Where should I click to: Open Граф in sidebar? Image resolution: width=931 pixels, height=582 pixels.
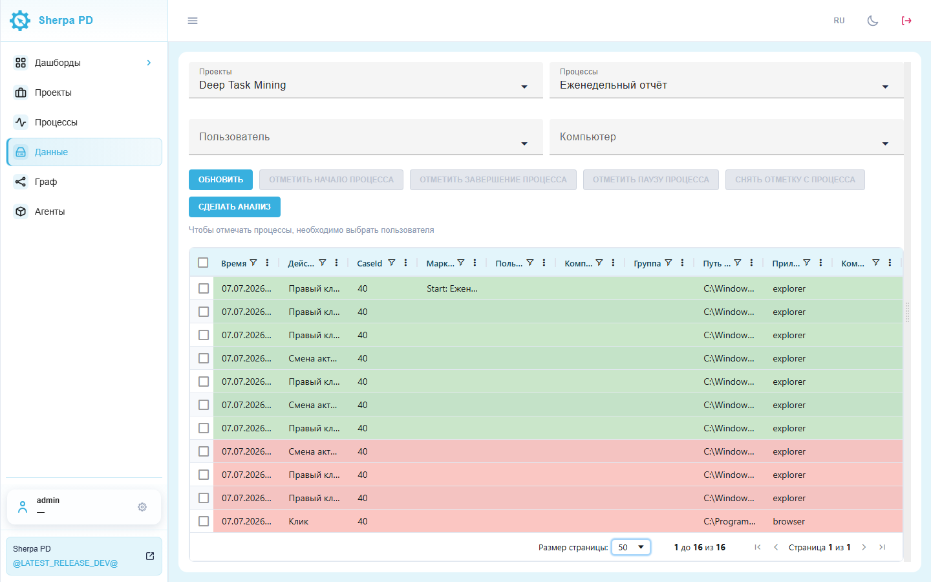[x=46, y=182]
